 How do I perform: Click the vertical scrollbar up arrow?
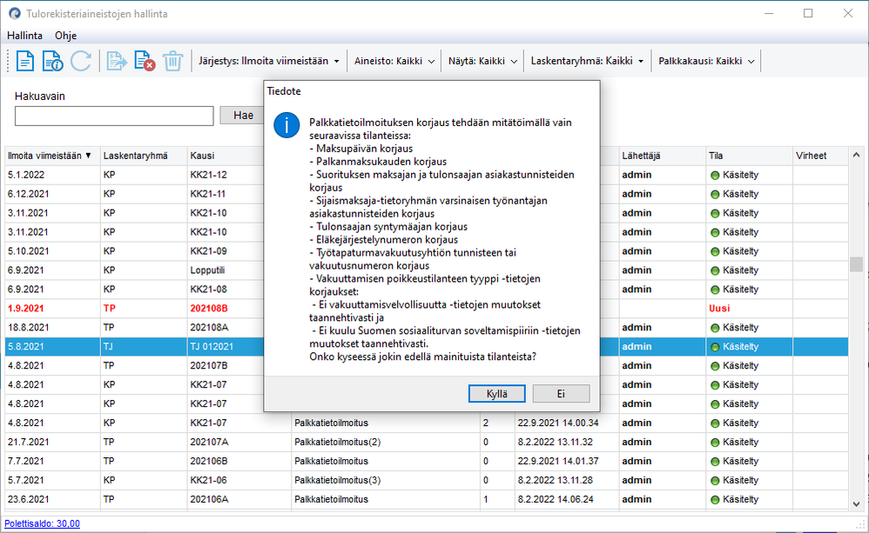click(856, 156)
